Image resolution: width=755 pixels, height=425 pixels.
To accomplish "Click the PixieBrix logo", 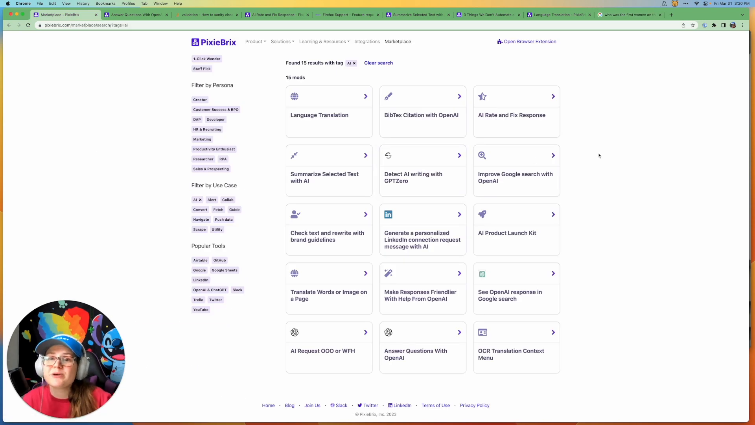I will click(214, 42).
